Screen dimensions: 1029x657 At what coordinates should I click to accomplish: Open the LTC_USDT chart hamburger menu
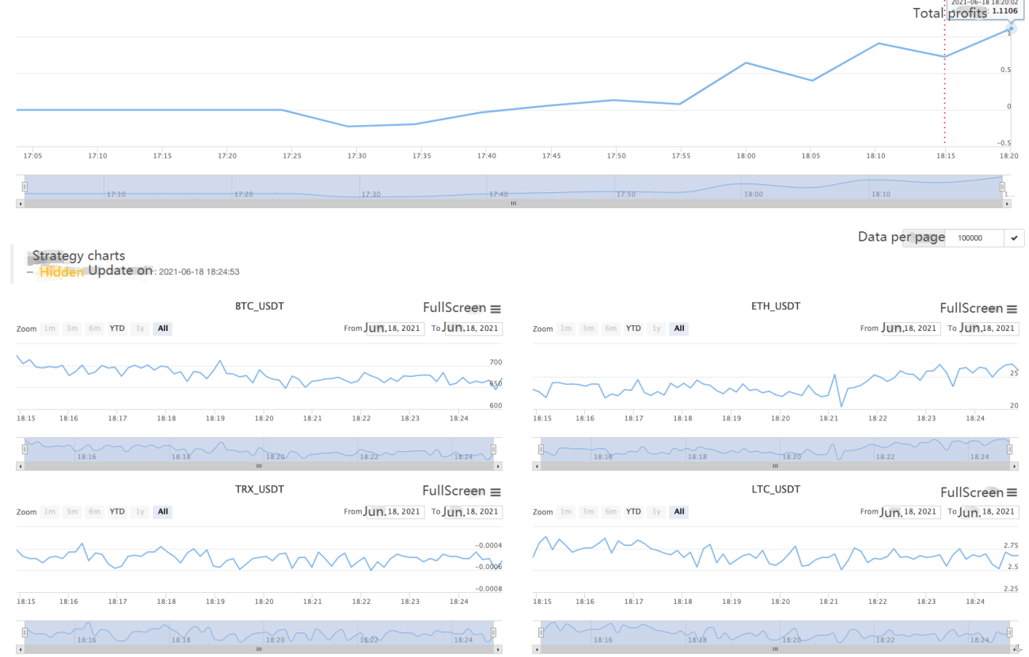1012,493
